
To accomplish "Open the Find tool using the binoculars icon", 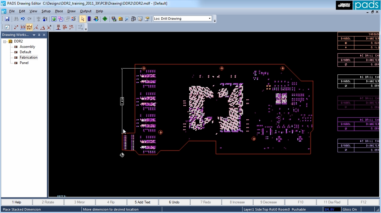I will point(16,19).
